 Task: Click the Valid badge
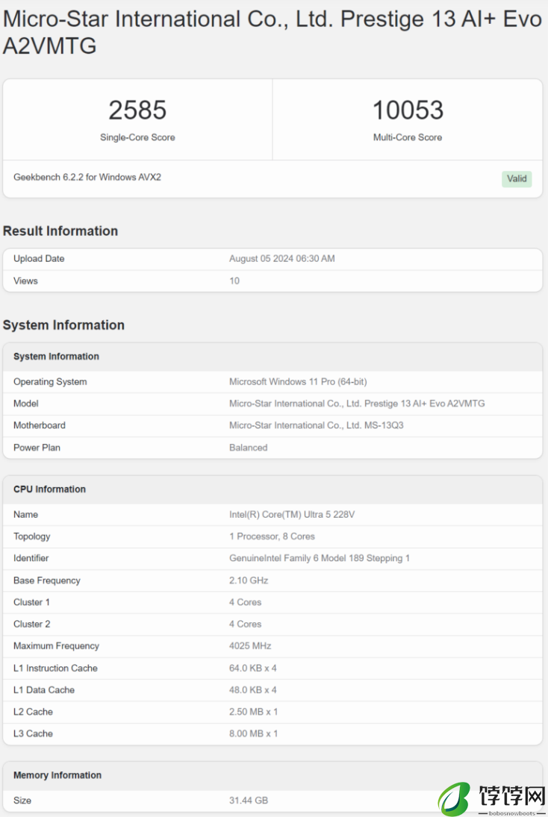pyautogui.click(x=517, y=179)
